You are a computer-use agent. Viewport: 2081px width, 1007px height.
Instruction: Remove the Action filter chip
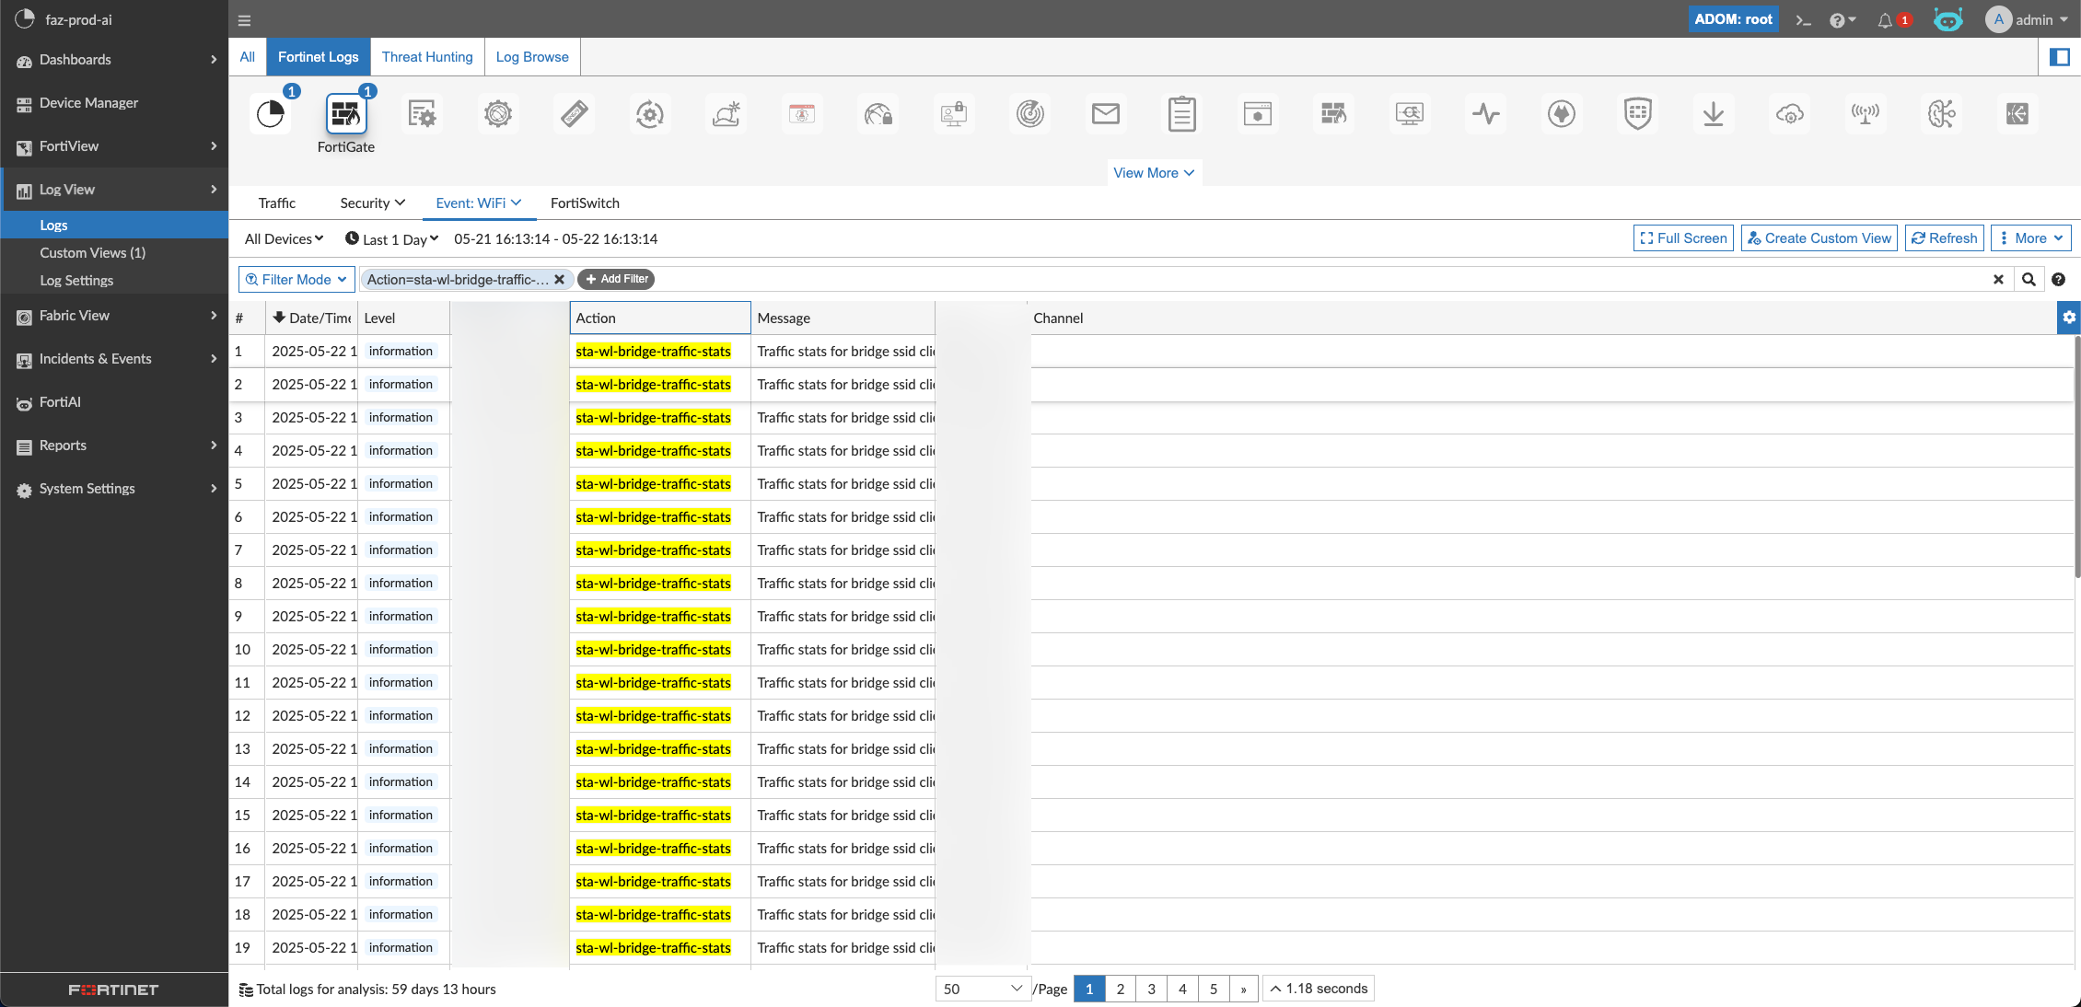click(x=559, y=279)
